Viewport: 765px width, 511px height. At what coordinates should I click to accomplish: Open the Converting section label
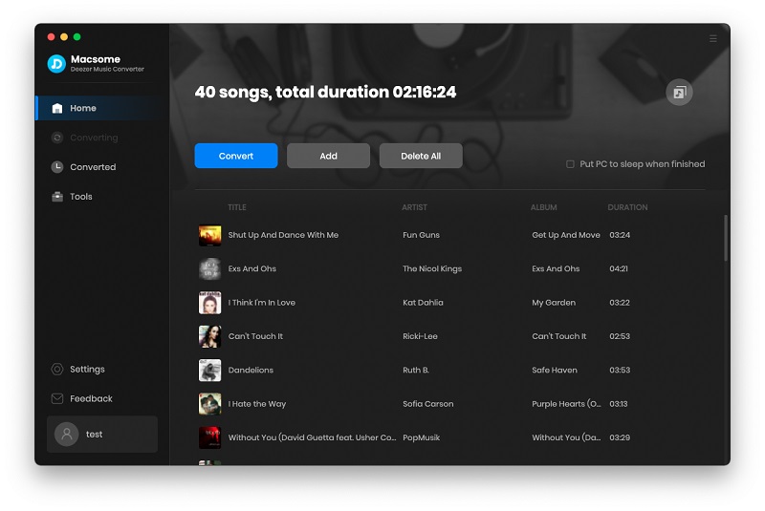[94, 138]
